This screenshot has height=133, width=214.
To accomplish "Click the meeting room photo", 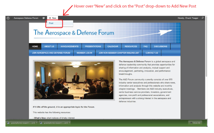I will (x=74, y=80).
